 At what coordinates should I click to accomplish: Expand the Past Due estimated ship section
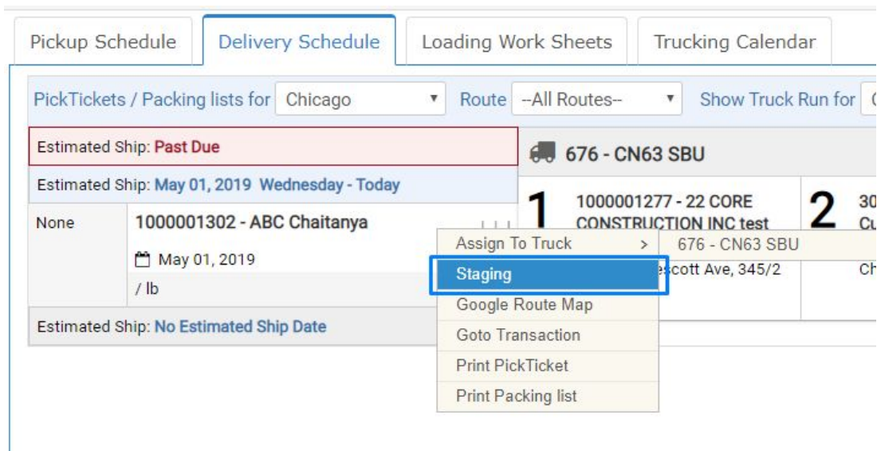(x=273, y=147)
